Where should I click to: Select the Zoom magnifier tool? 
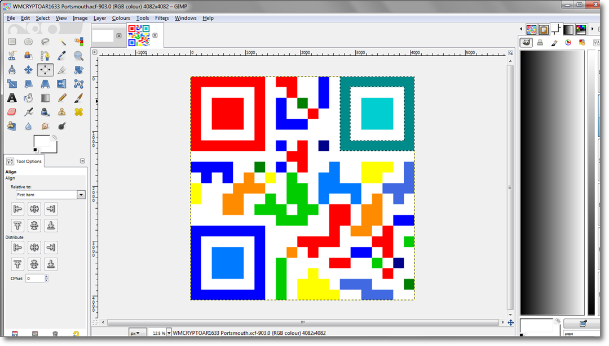tap(79, 56)
